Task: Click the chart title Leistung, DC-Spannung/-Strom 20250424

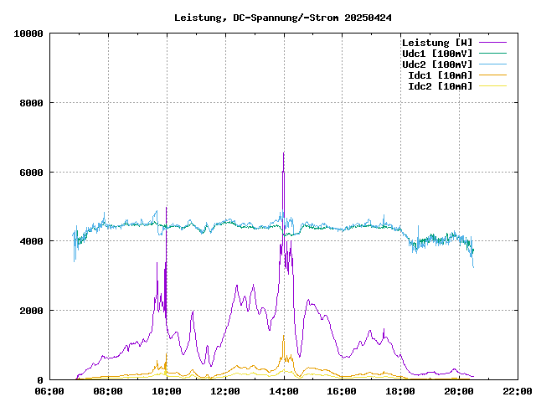Action: (283, 17)
